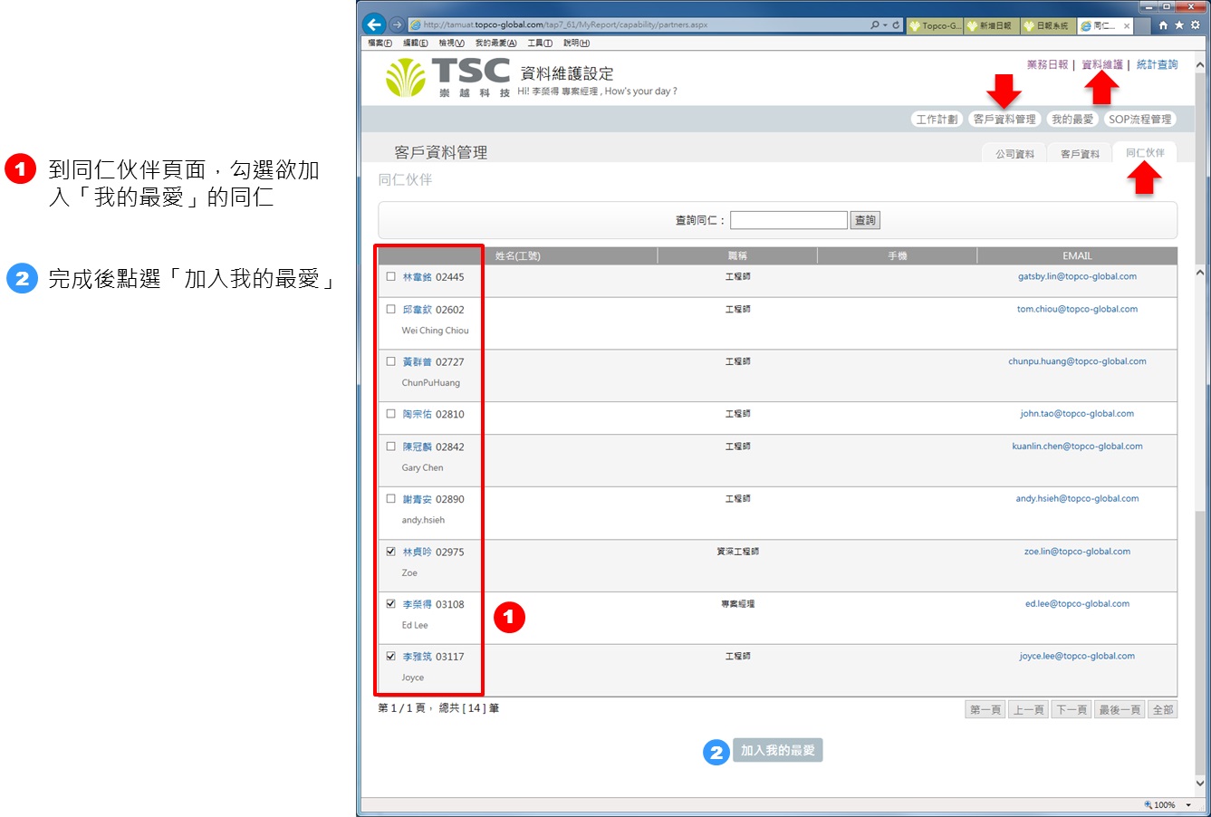This screenshot has width=1211, height=817.
Task: Expand the address bar search dropdown arrow
Action: 885,25
